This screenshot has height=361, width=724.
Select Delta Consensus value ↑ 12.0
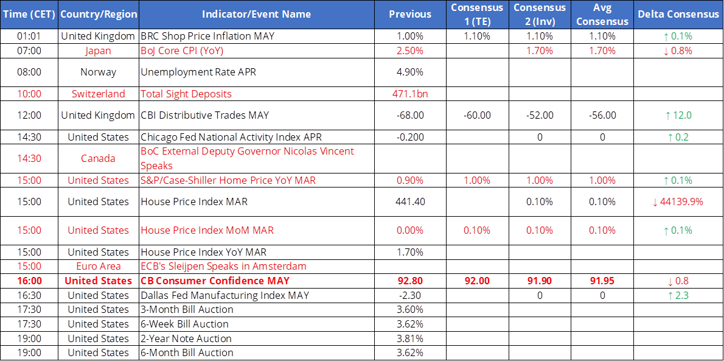(x=677, y=116)
